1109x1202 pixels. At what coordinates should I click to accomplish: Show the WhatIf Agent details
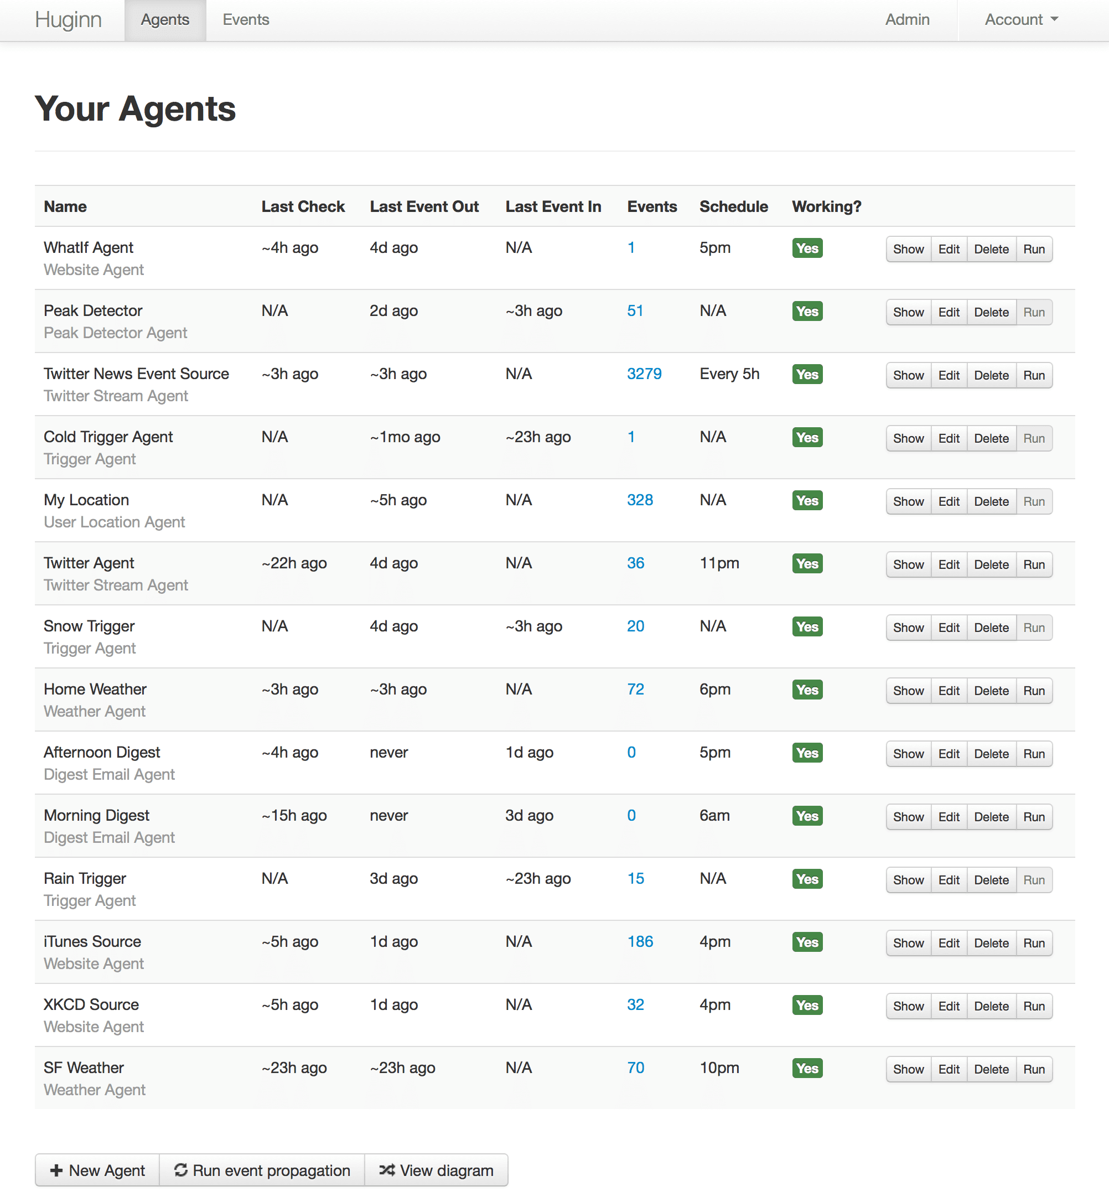[x=908, y=249]
